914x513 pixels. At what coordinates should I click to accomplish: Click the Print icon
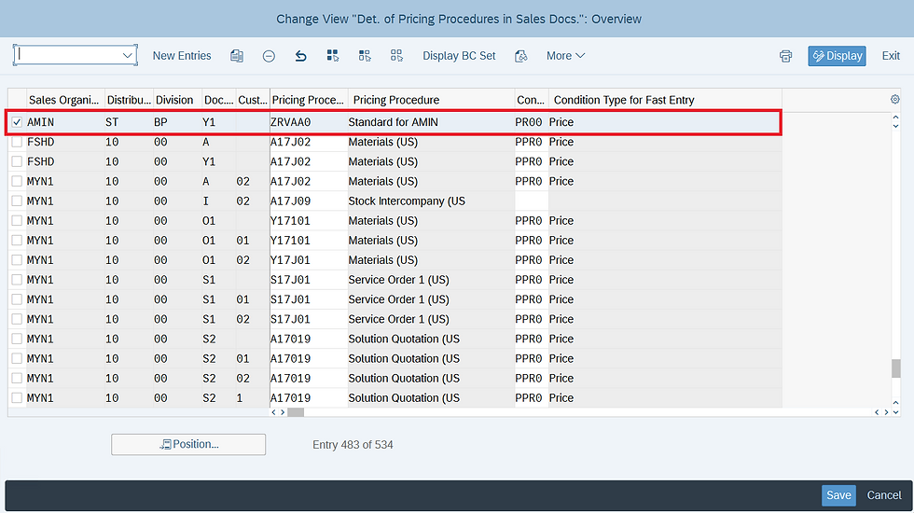[785, 56]
